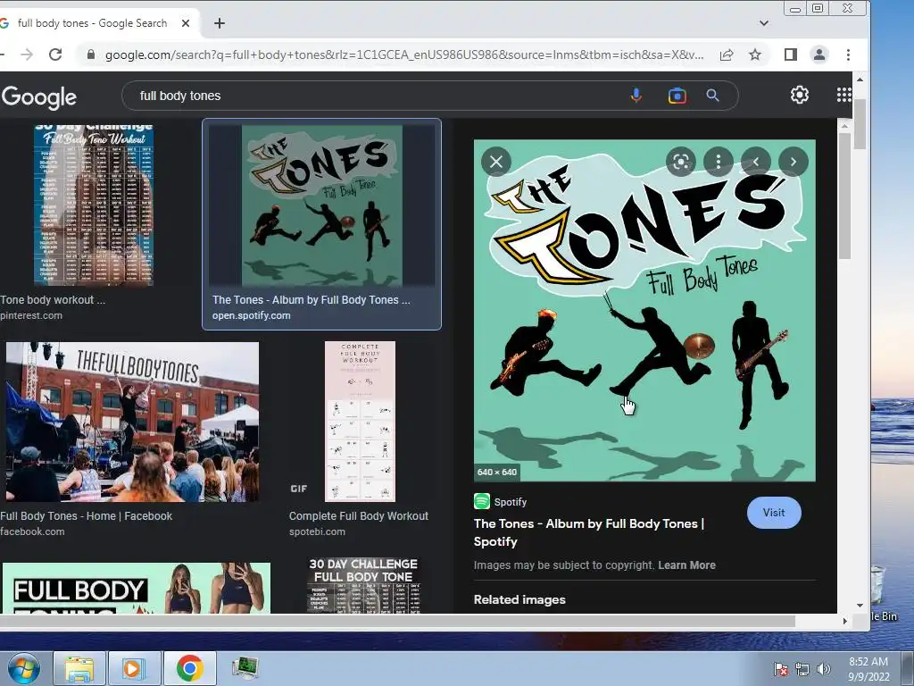Click 'Full Body Tones - Home | Facebook' caption
Viewport: 914px width, 686px height.
87,516
